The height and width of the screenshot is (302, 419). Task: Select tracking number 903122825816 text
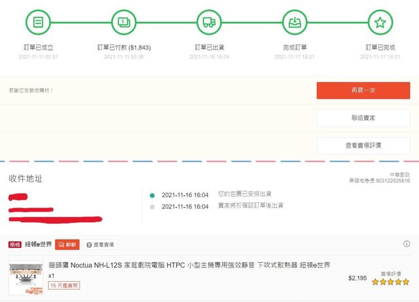point(393,181)
